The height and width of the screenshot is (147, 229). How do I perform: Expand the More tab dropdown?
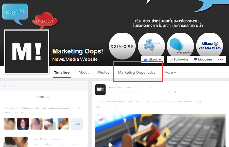170,72
